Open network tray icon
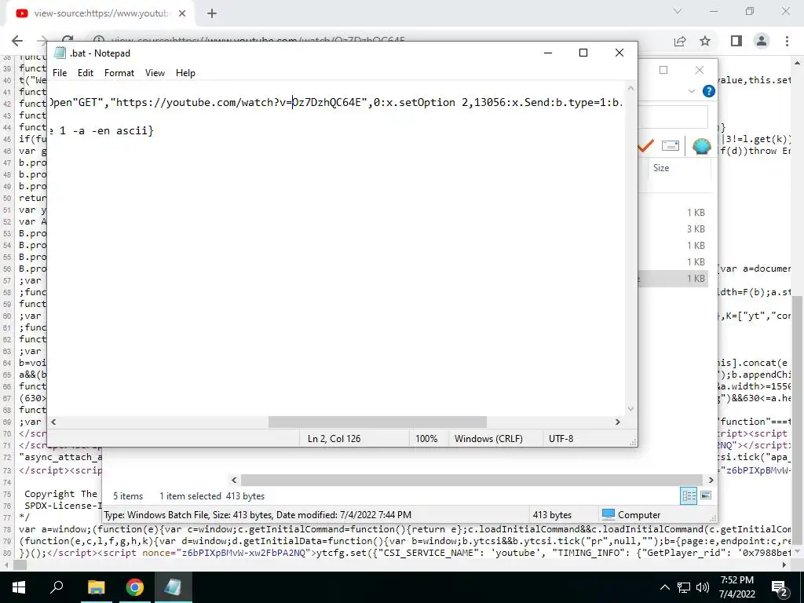The height and width of the screenshot is (603, 804). click(x=684, y=587)
